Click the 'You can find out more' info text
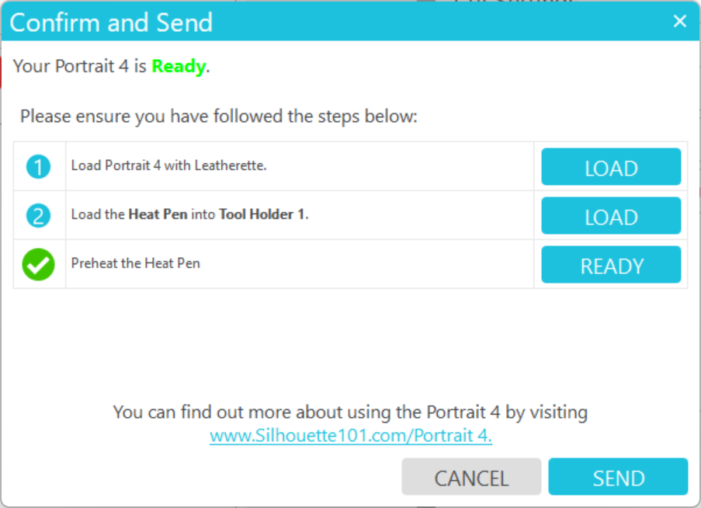Viewport: 701px width, 508px height. 350,412
